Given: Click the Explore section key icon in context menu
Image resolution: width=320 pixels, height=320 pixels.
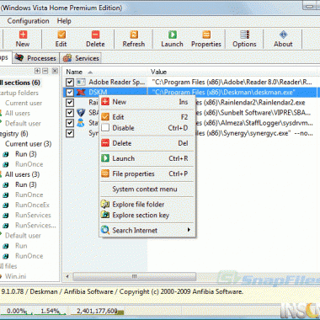Looking at the screenshot, I should pos(105,215).
